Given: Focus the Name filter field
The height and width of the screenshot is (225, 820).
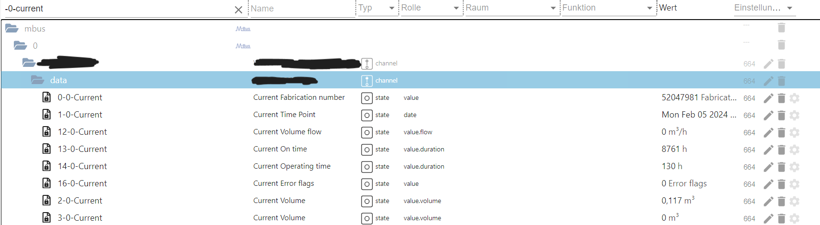Looking at the screenshot, I should pyautogui.click(x=302, y=9).
